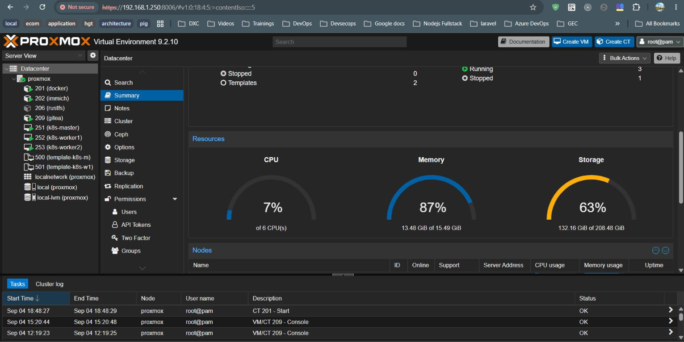Screen dimensions: 684x342
Task: Click the Create CT button
Action: click(x=614, y=42)
